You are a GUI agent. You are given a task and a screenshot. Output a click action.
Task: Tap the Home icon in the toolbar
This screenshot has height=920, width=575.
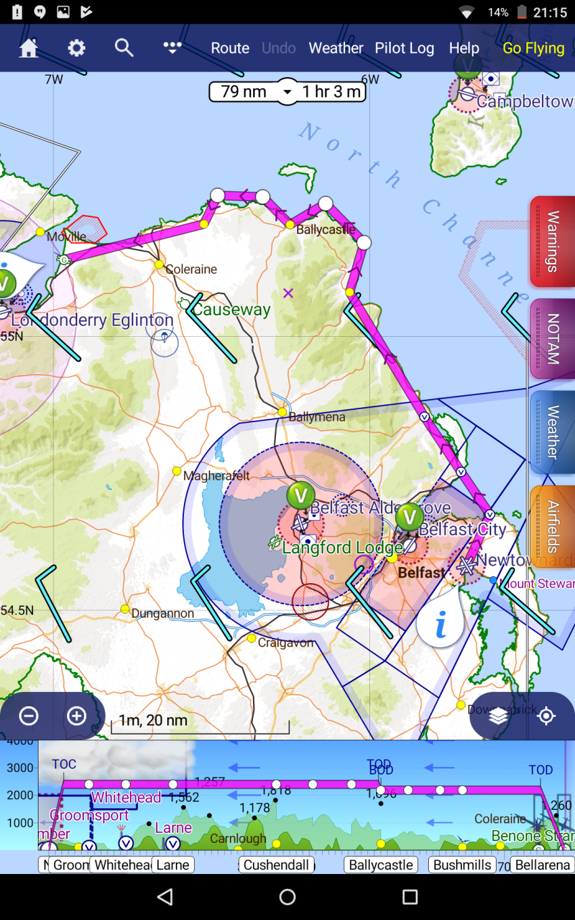(x=28, y=48)
